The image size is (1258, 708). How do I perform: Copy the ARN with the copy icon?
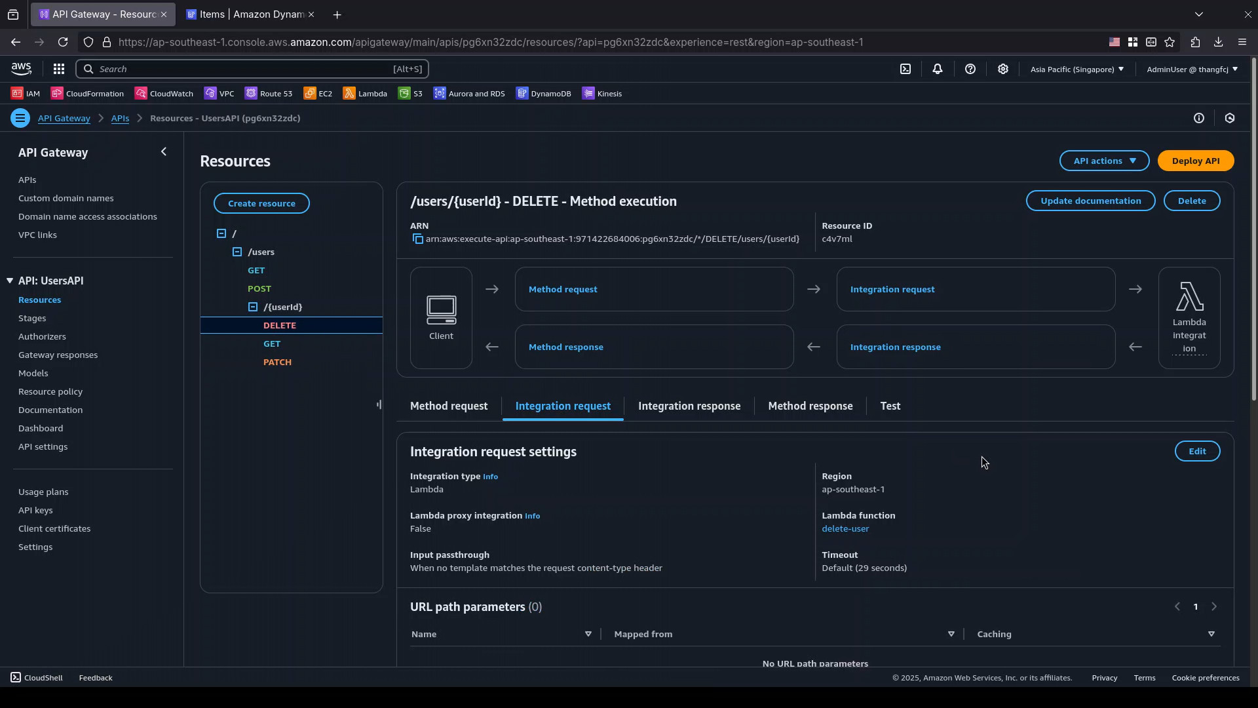click(x=417, y=239)
